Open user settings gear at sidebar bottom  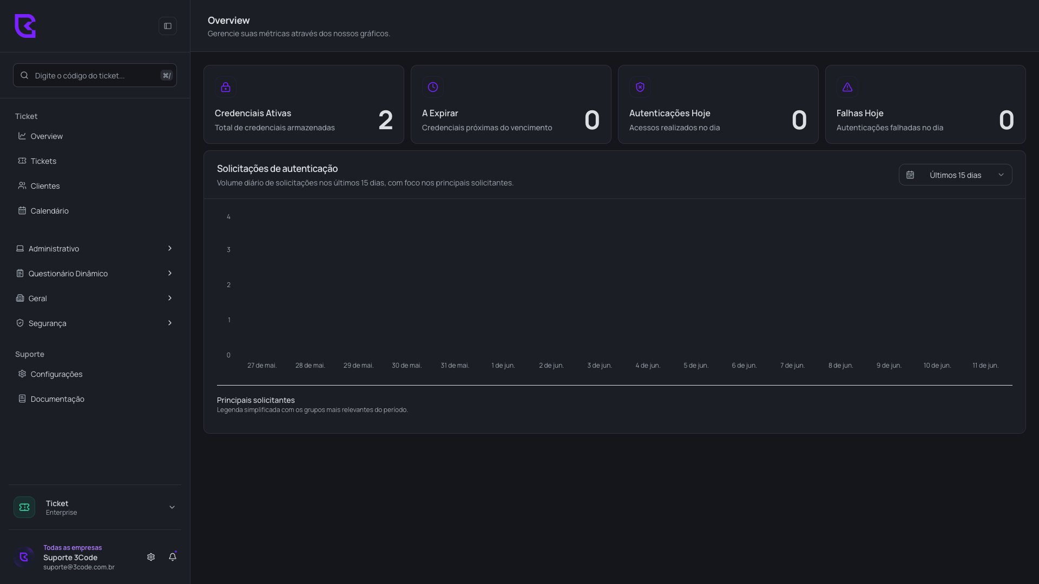[x=151, y=557]
